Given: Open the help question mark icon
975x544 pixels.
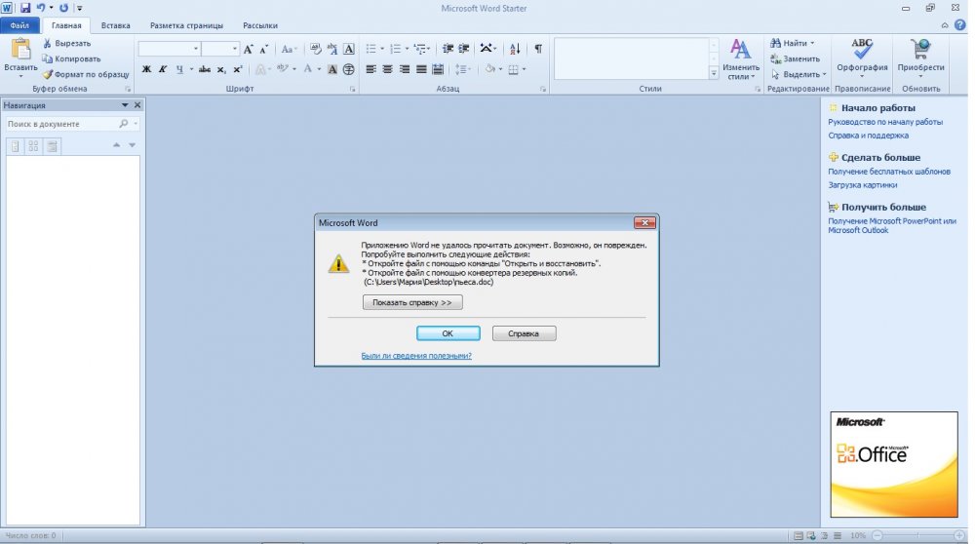Looking at the screenshot, I should click(x=960, y=25).
